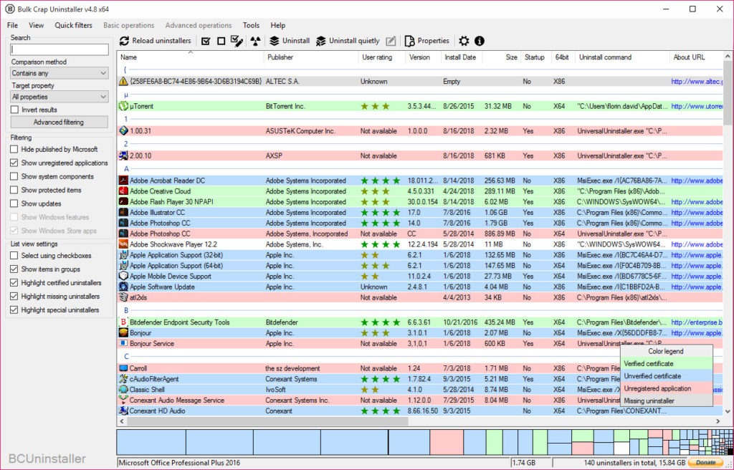Enable Invert results checkbox
Image resolution: width=734 pixels, height=470 pixels.
click(x=14, y=110)
